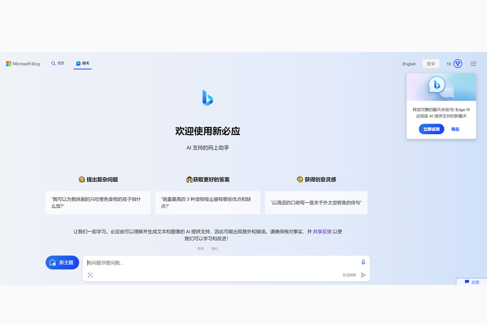Screen dimensions: 487x324
Task: Open the 反馈 feedback button
Action: point(471,282)
